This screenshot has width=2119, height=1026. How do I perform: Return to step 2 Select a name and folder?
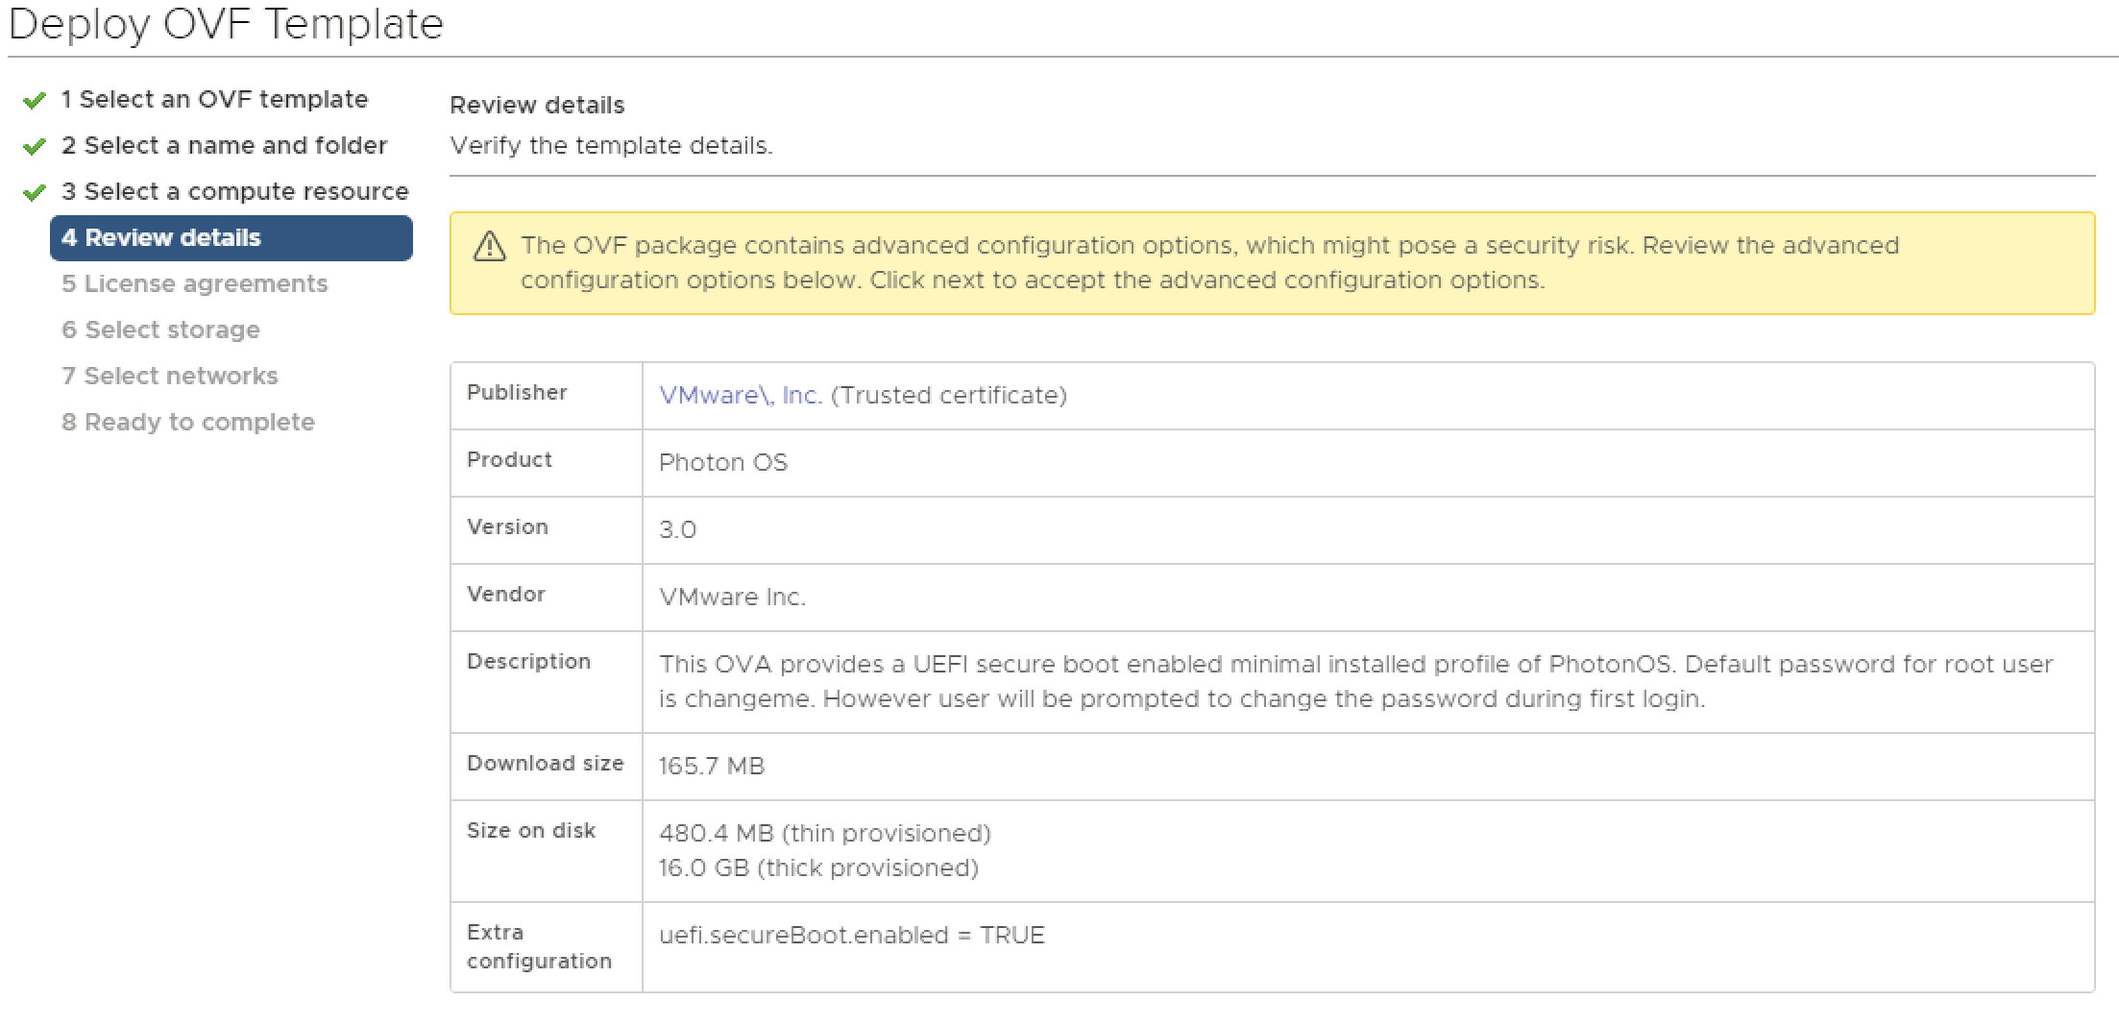(x=225, y=146)
